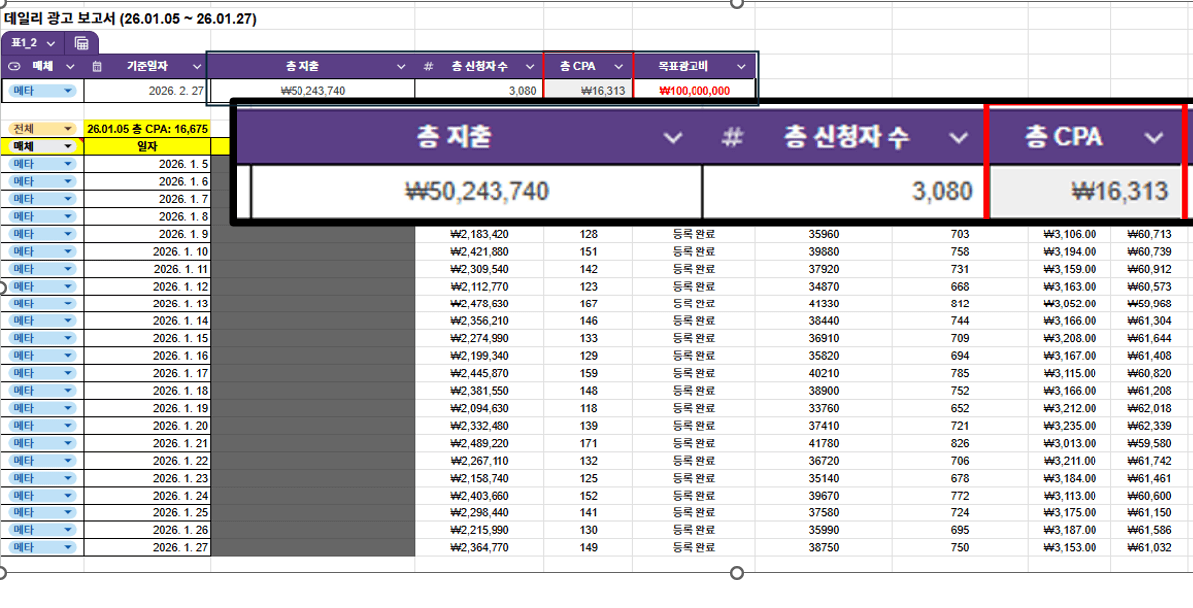This screenshot has height=608, width=1193.
Task: Select the 38750 value cell
Action: point(823,547)
